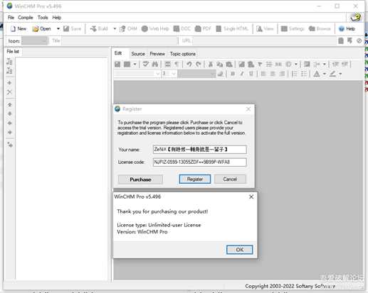Open the font color dropdown arrow
This screenshot has width=368, height=293.
[x=325, y=74]
